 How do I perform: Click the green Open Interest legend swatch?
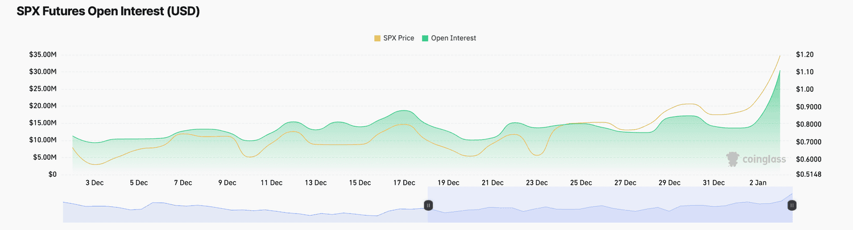tap(425, 38)
